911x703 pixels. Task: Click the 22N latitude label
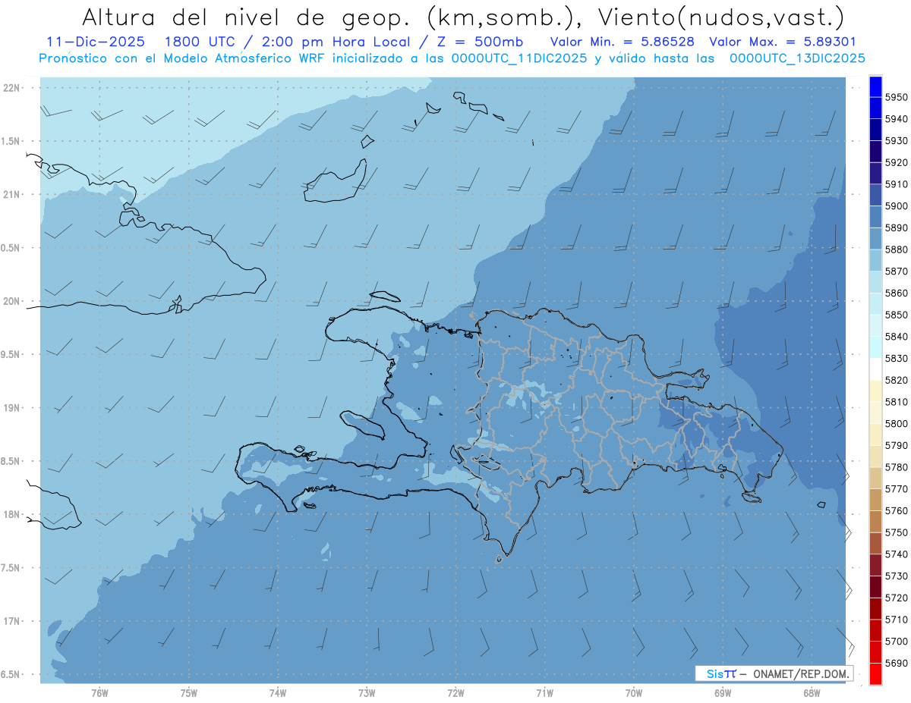pyautogui.click(x=11, y=88)
